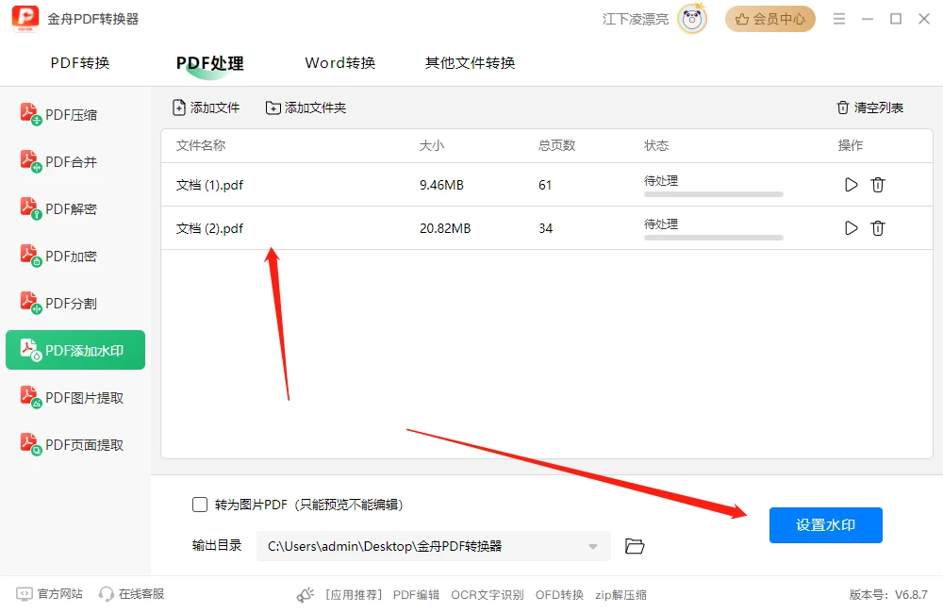Open the 其他文件转换 tab
Image resolution: width=943 pixels, height=613 pixels.
pos(469,62)
